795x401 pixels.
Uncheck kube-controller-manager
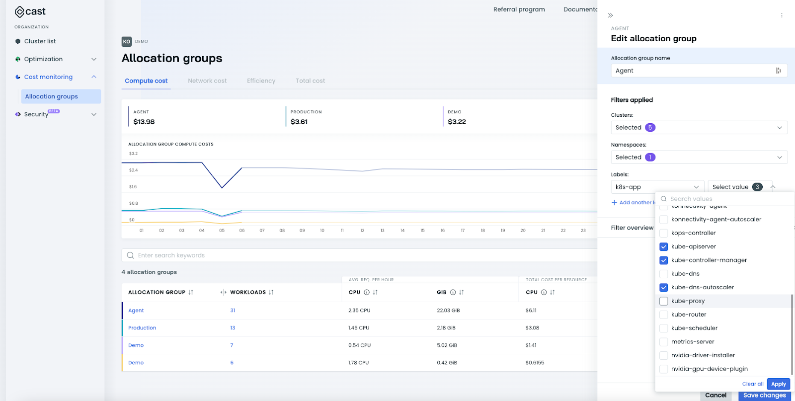(664, 260)
